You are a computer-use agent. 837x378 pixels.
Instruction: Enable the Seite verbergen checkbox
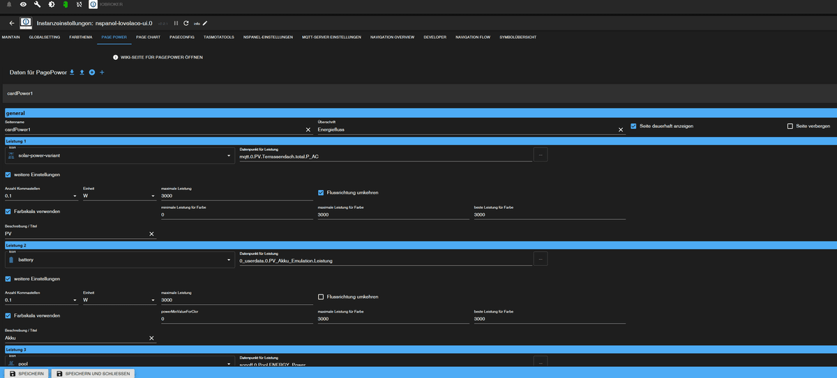click(790, 126)
